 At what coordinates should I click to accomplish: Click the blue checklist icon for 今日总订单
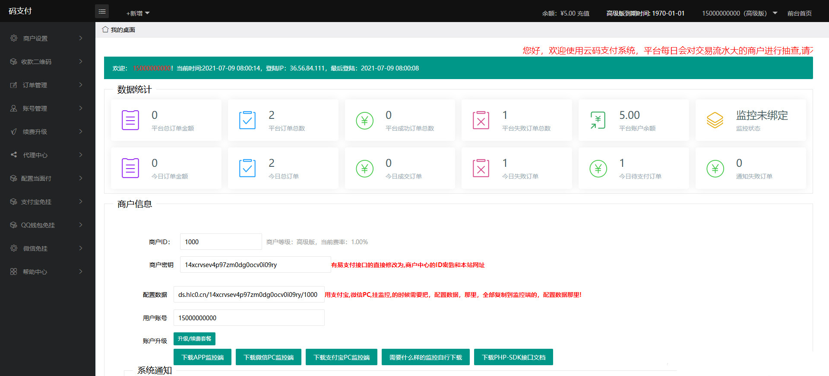(247, 168)
